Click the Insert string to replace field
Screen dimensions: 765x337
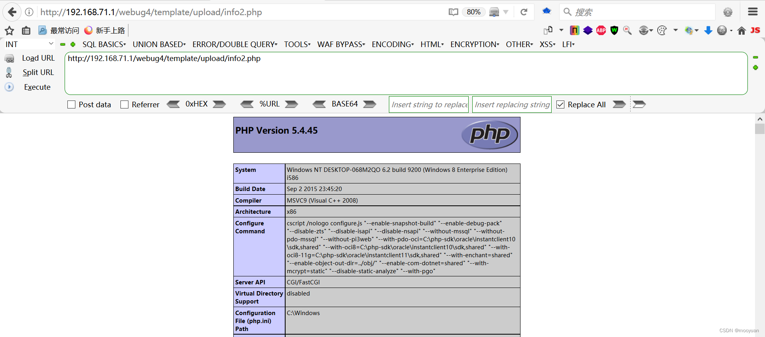coord(429,104)
